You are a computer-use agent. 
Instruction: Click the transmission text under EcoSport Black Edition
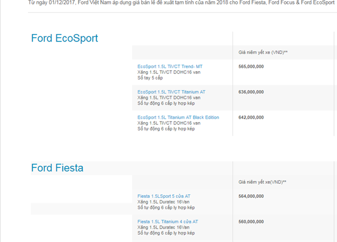coord(166,129)
